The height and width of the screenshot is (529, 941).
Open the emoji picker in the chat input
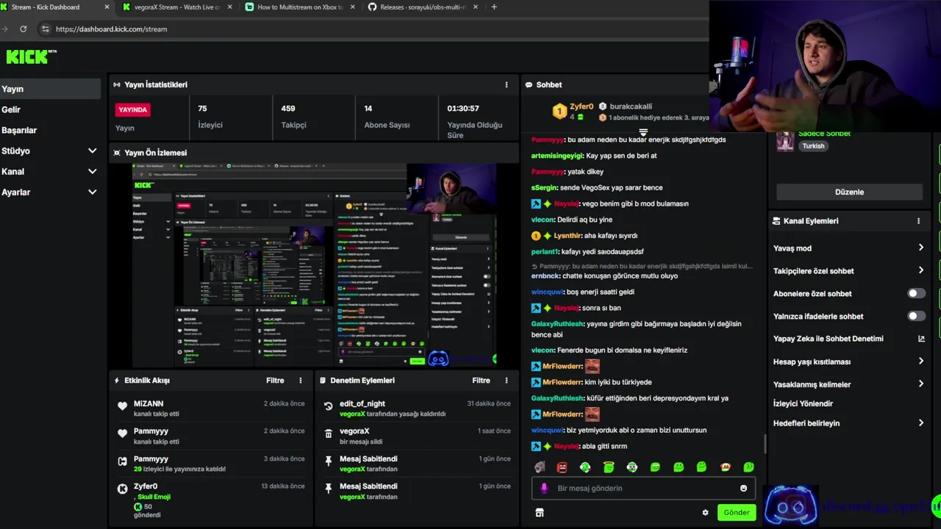743,488
